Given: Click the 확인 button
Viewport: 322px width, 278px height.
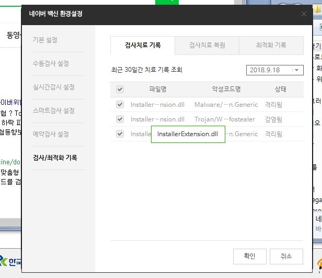Looking at the screenshot, I should [250, 257].
